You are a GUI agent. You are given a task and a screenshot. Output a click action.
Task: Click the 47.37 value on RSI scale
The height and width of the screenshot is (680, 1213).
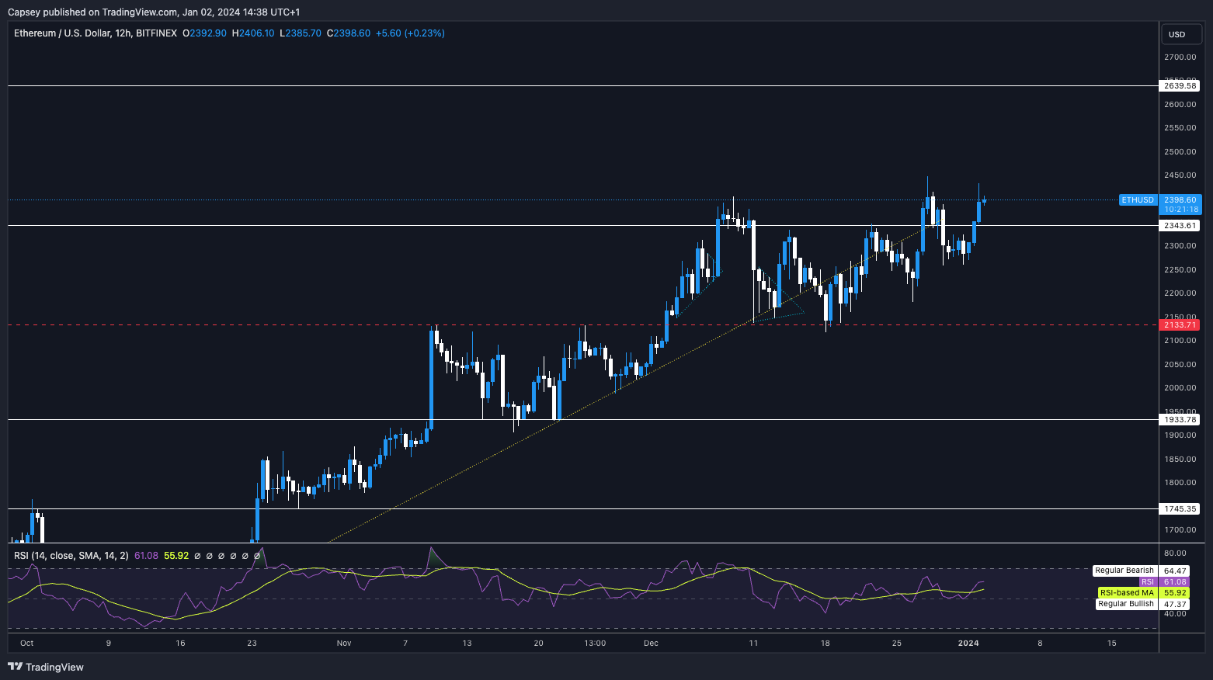(1176, 604)
